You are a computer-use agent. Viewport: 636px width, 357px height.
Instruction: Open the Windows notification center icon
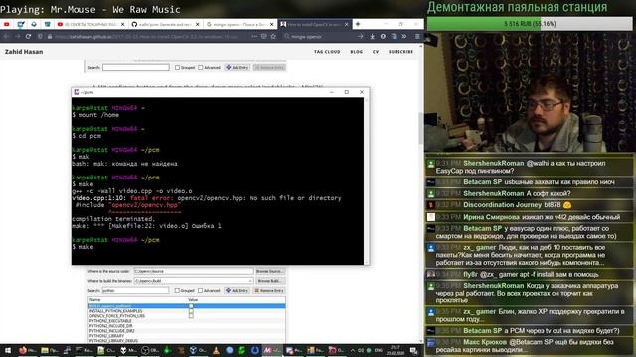click(413, 350)
